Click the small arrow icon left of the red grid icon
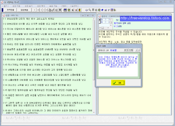Image resolution: width=175 pixels, height=126 pixels. point(109,10)
